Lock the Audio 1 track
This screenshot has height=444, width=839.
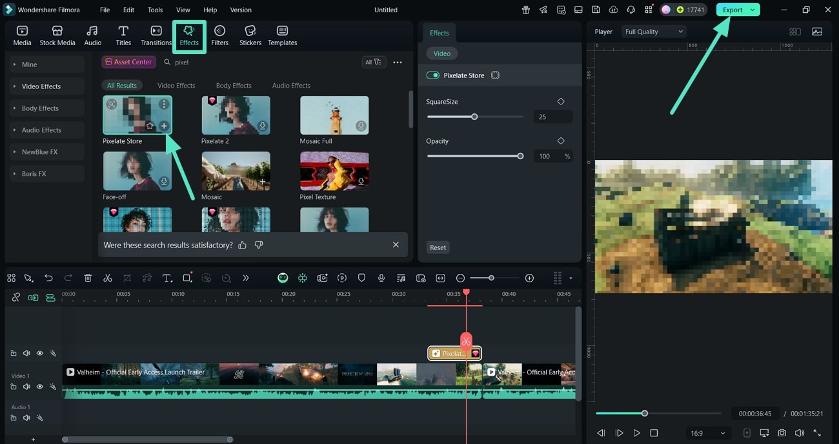[x=14, y=418]
